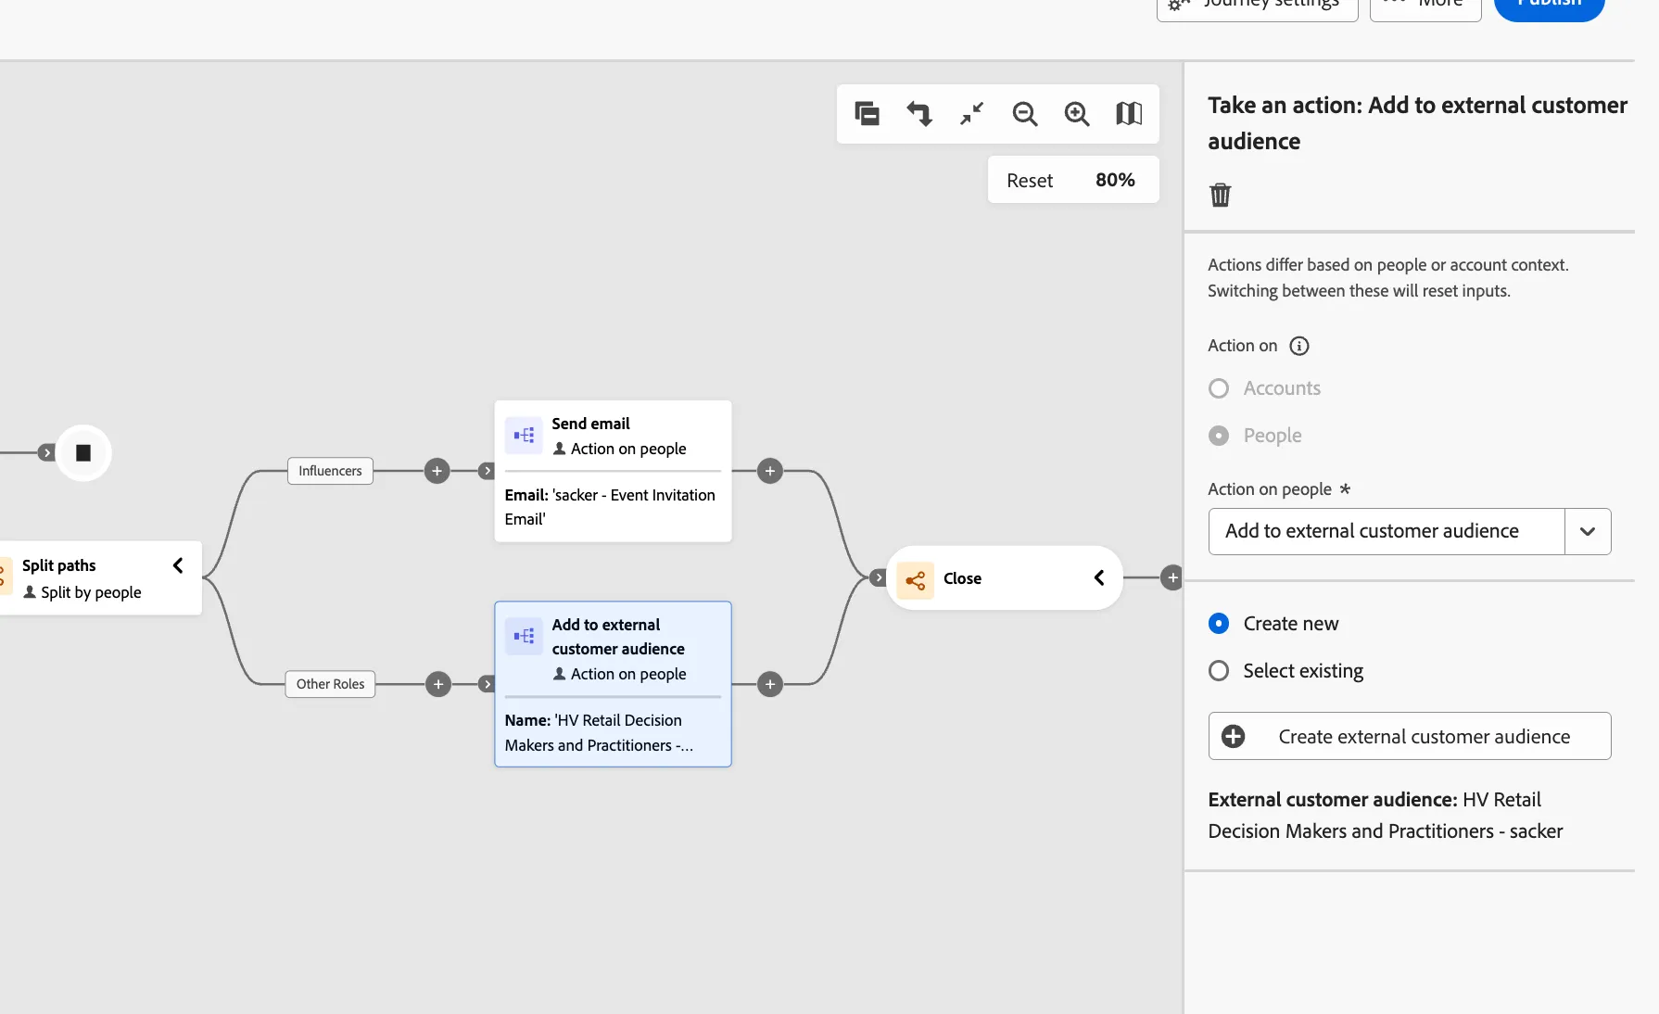This screenshot has width=1659, height=1014.
Task: Zoom out using the minus magnifier
Action: 1024,114
